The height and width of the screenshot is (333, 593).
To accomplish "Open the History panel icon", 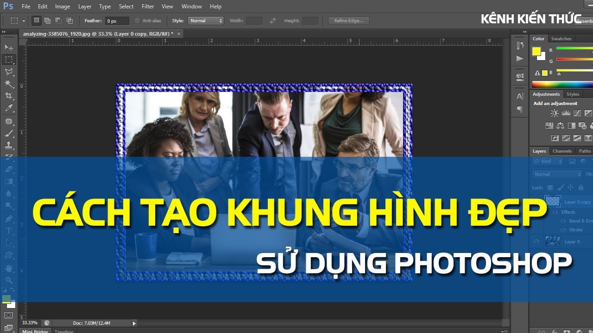I will click(x=520, y=45).
